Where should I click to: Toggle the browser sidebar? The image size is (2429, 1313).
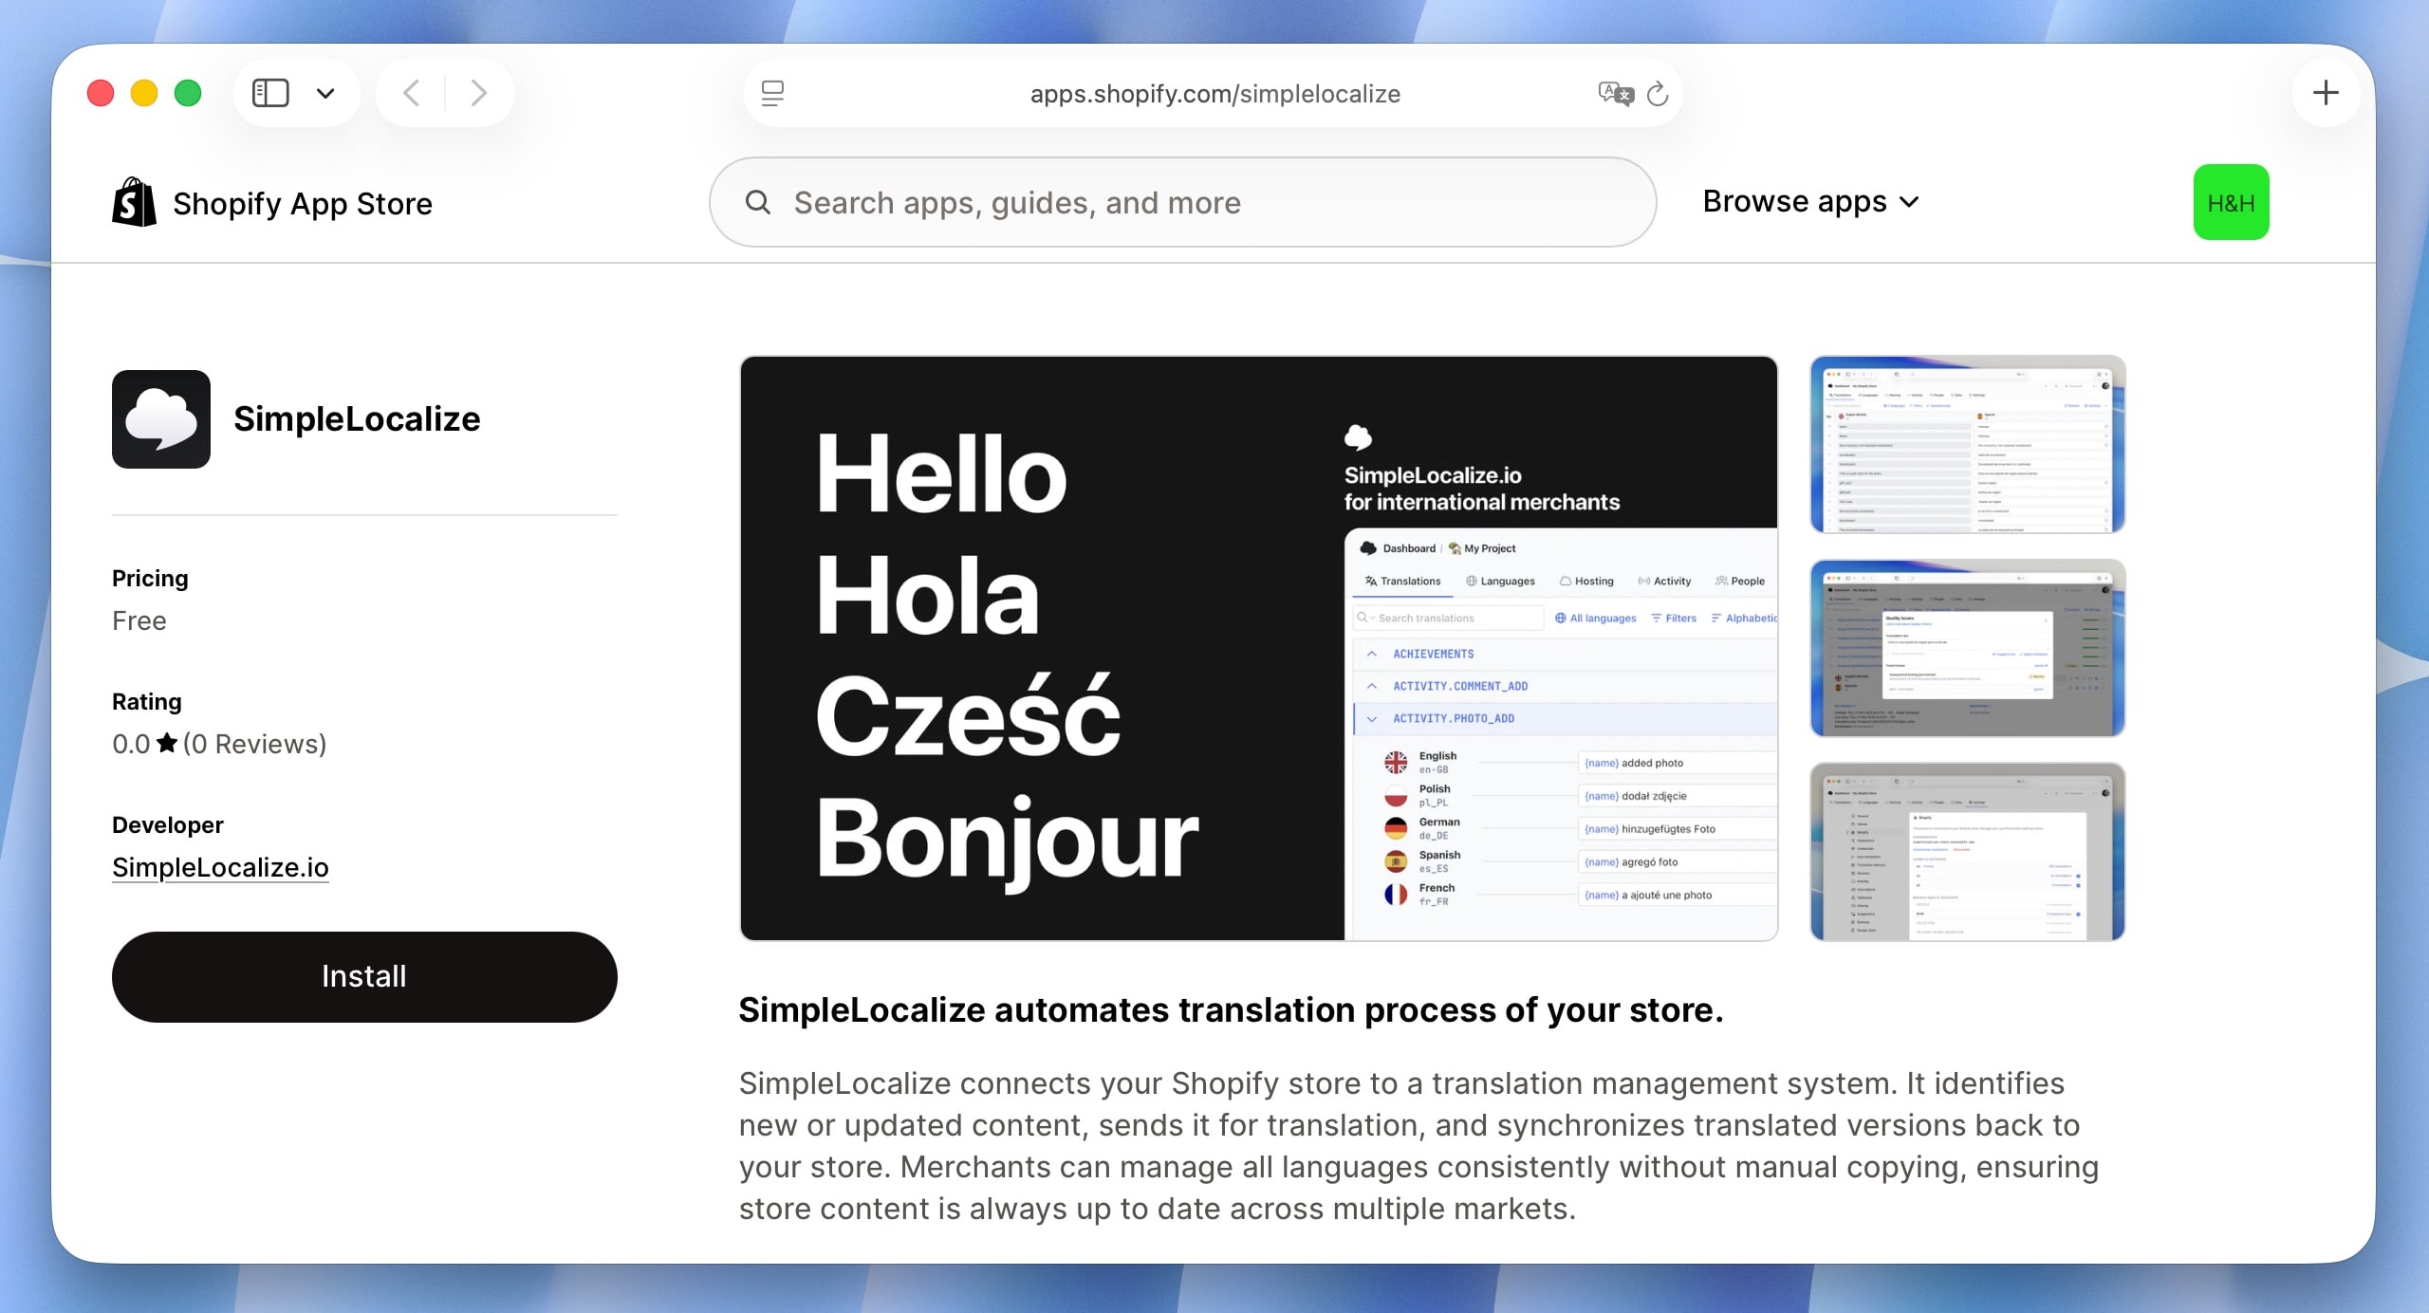pos(271,92)
